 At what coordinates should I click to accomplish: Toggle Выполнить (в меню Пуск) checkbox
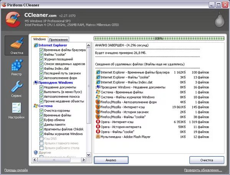pyautogui.click(x=41, y=92)
